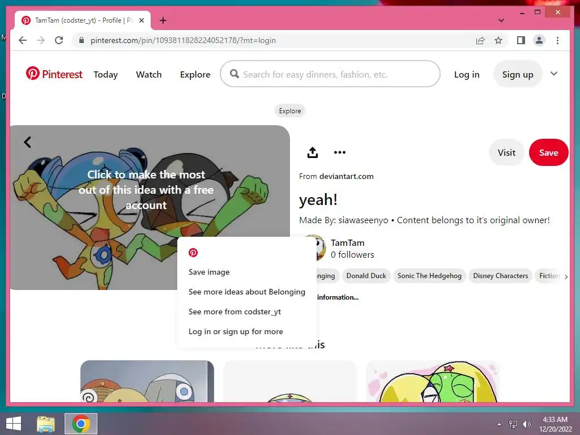Open the related pin with yellow and green characters

(x=432, y=381)
